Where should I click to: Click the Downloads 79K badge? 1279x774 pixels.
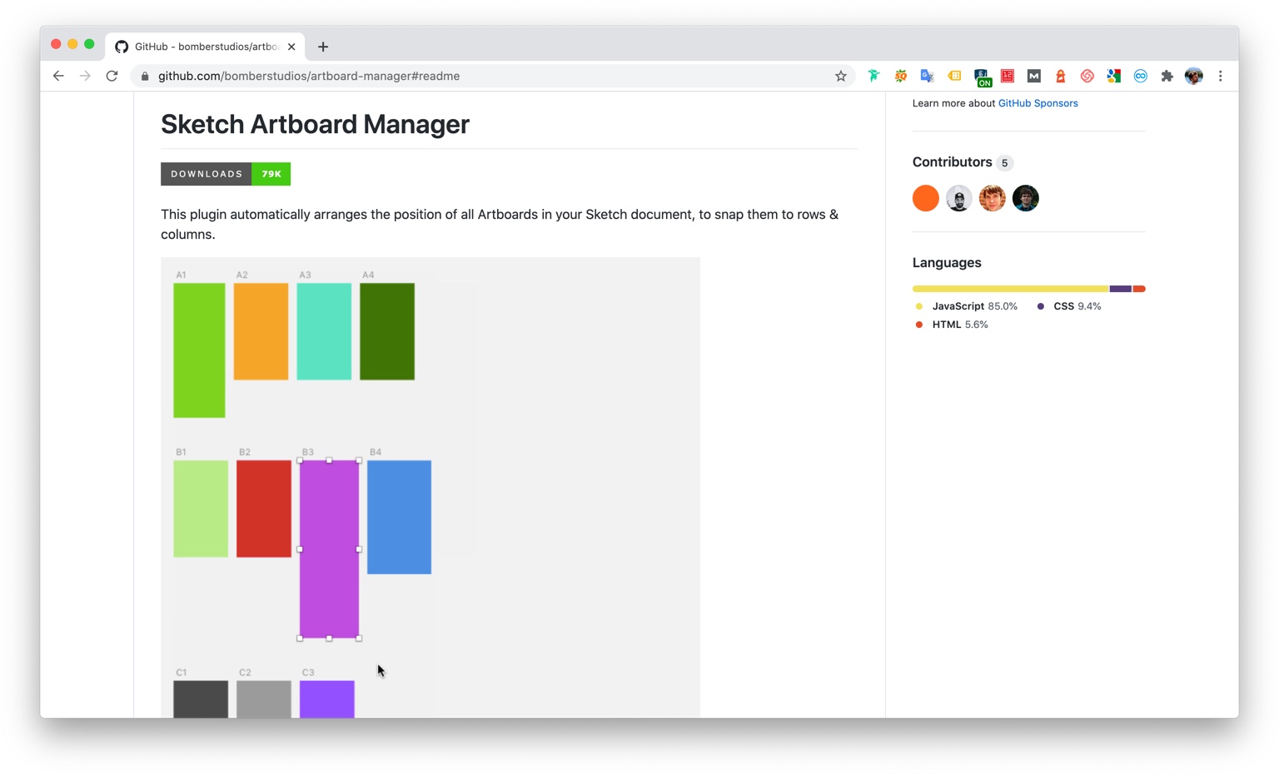pyautogui.click(x=226, y=174)
